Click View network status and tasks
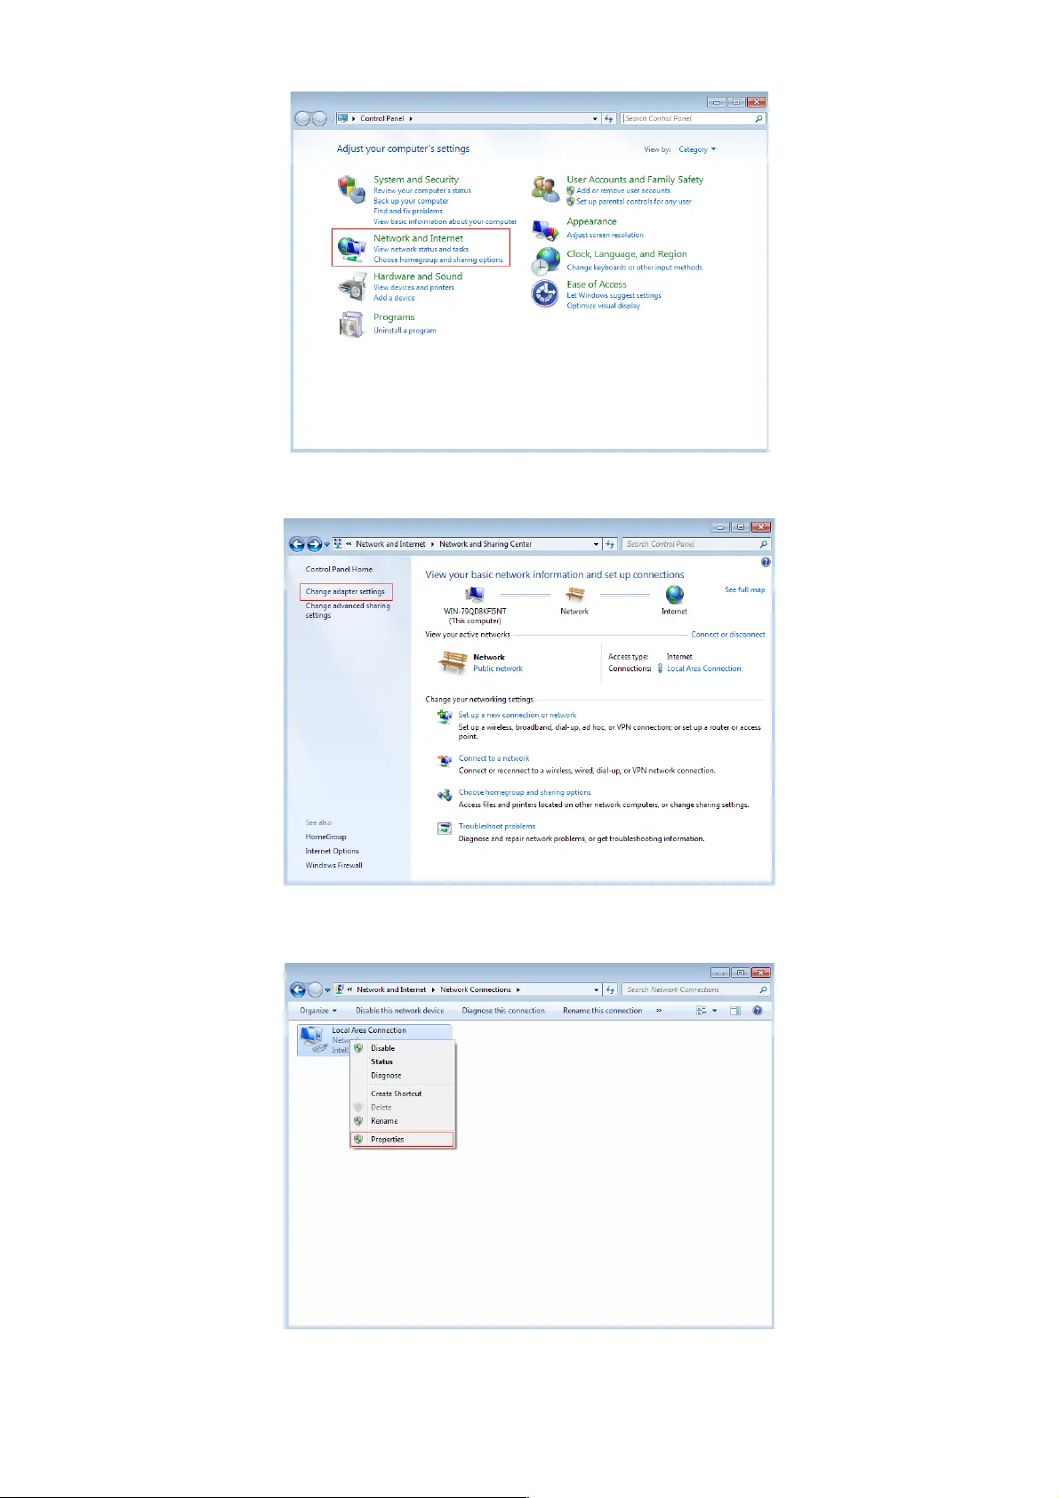Viewport: 1059px width, 1498px height. 421,250
